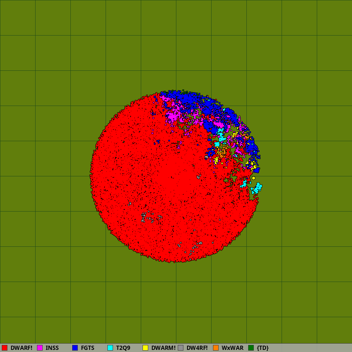The image size is (352, 352).
Task: Click the orange cluster inside the map
Action: point(222,152)
